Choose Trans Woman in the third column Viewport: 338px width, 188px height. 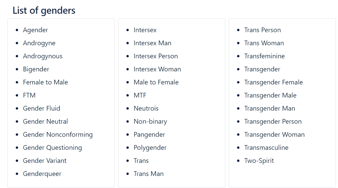pos(264,43)
